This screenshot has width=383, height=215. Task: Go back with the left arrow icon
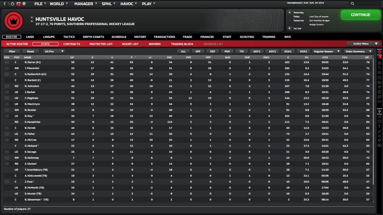(4, 4)
